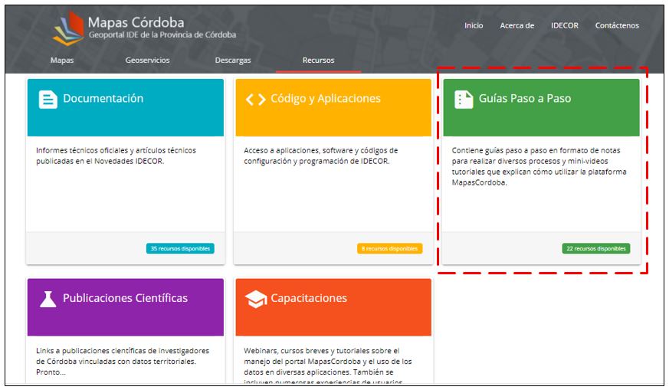The image size is (669, 390).
Task: Open the Contáctenos link
Action: (x=617, y=25)
